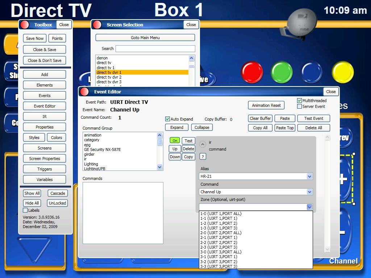This screenshot has height=278, width=371.
Task: Click the question mark help button
Action: pos(203,156)
